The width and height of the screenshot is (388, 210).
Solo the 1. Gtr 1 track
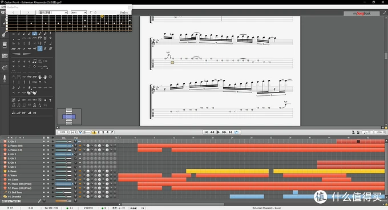[44, 142]
